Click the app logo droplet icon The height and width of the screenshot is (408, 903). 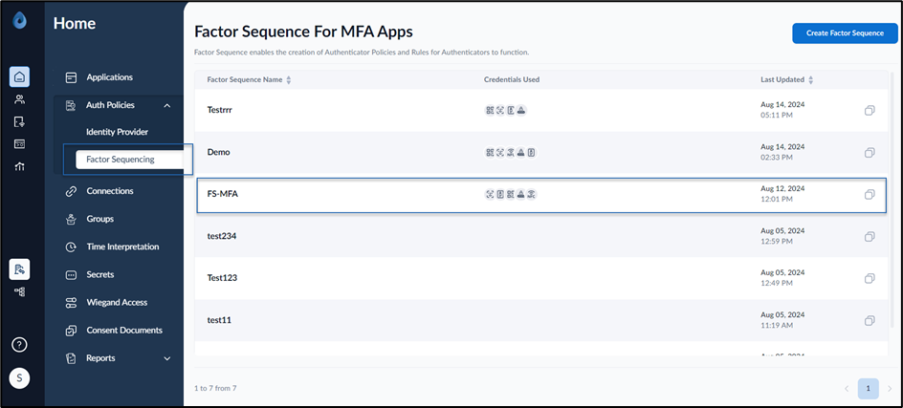pos(19,21)
